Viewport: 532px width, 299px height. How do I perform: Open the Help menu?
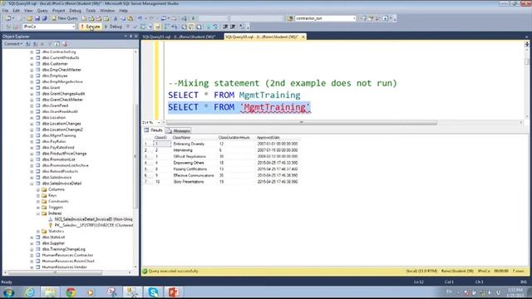(123, 11)
